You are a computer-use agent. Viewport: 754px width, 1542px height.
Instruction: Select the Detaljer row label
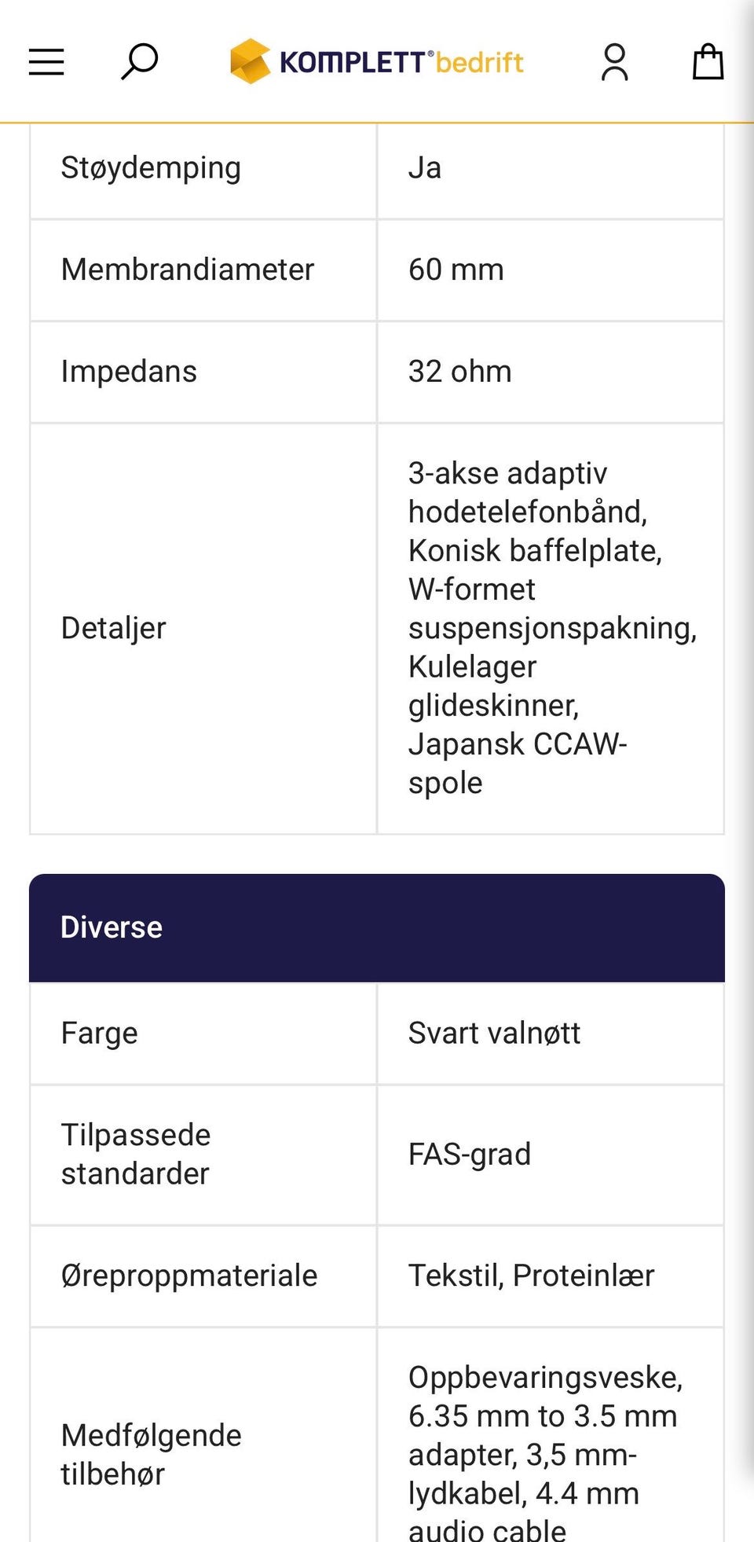pyautogui.click(x=113, y=629)
